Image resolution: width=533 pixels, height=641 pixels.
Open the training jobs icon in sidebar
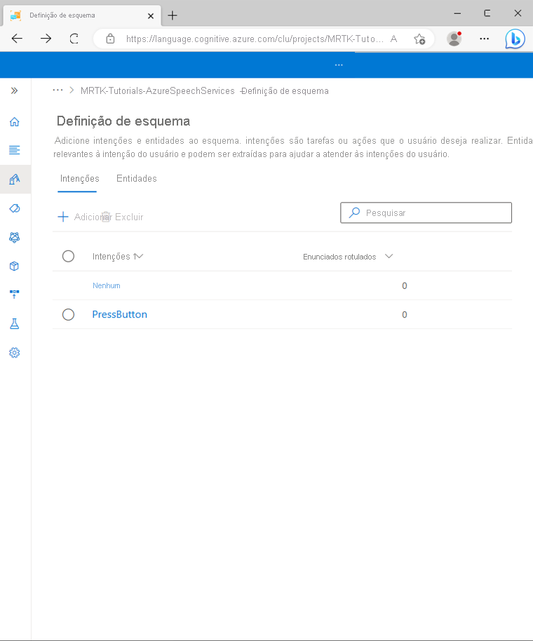coord(14,238)
